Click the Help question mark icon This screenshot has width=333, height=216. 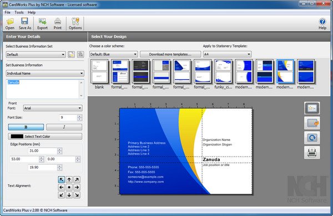click(322, 23)
